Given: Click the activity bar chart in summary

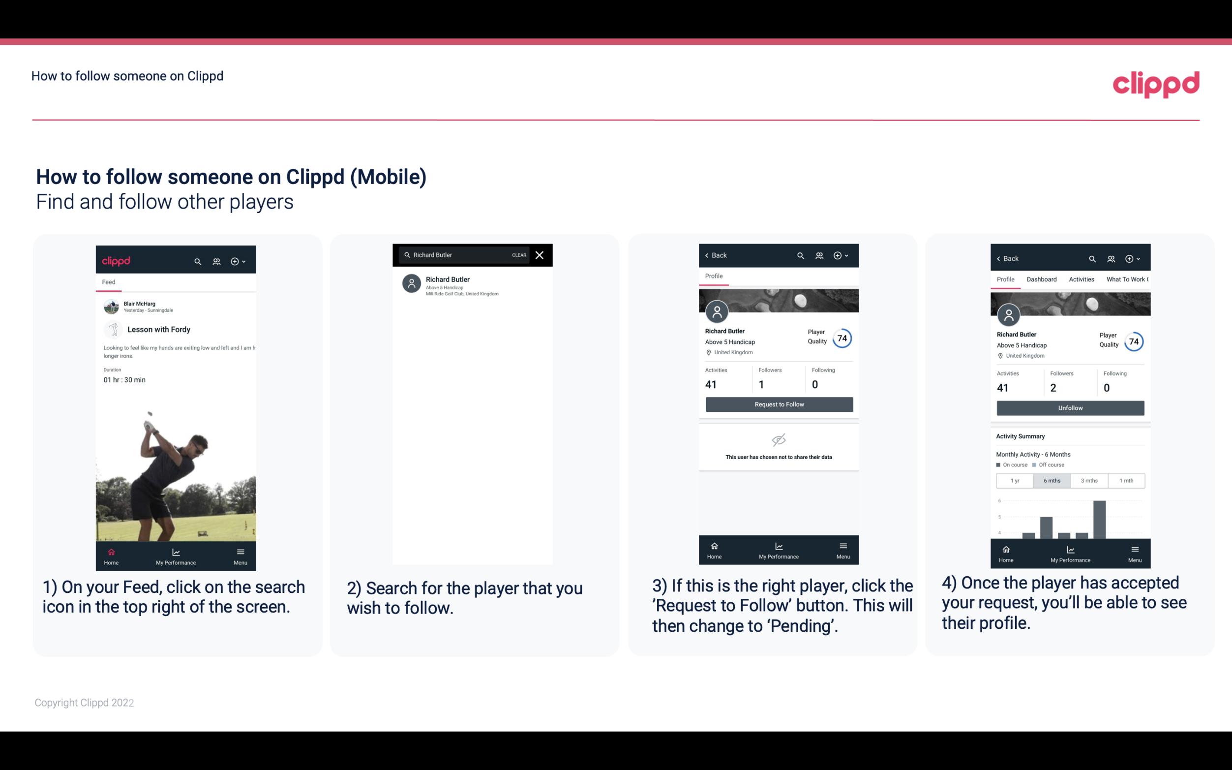Looking at the screenshot, I should [x=1068, y=524].
